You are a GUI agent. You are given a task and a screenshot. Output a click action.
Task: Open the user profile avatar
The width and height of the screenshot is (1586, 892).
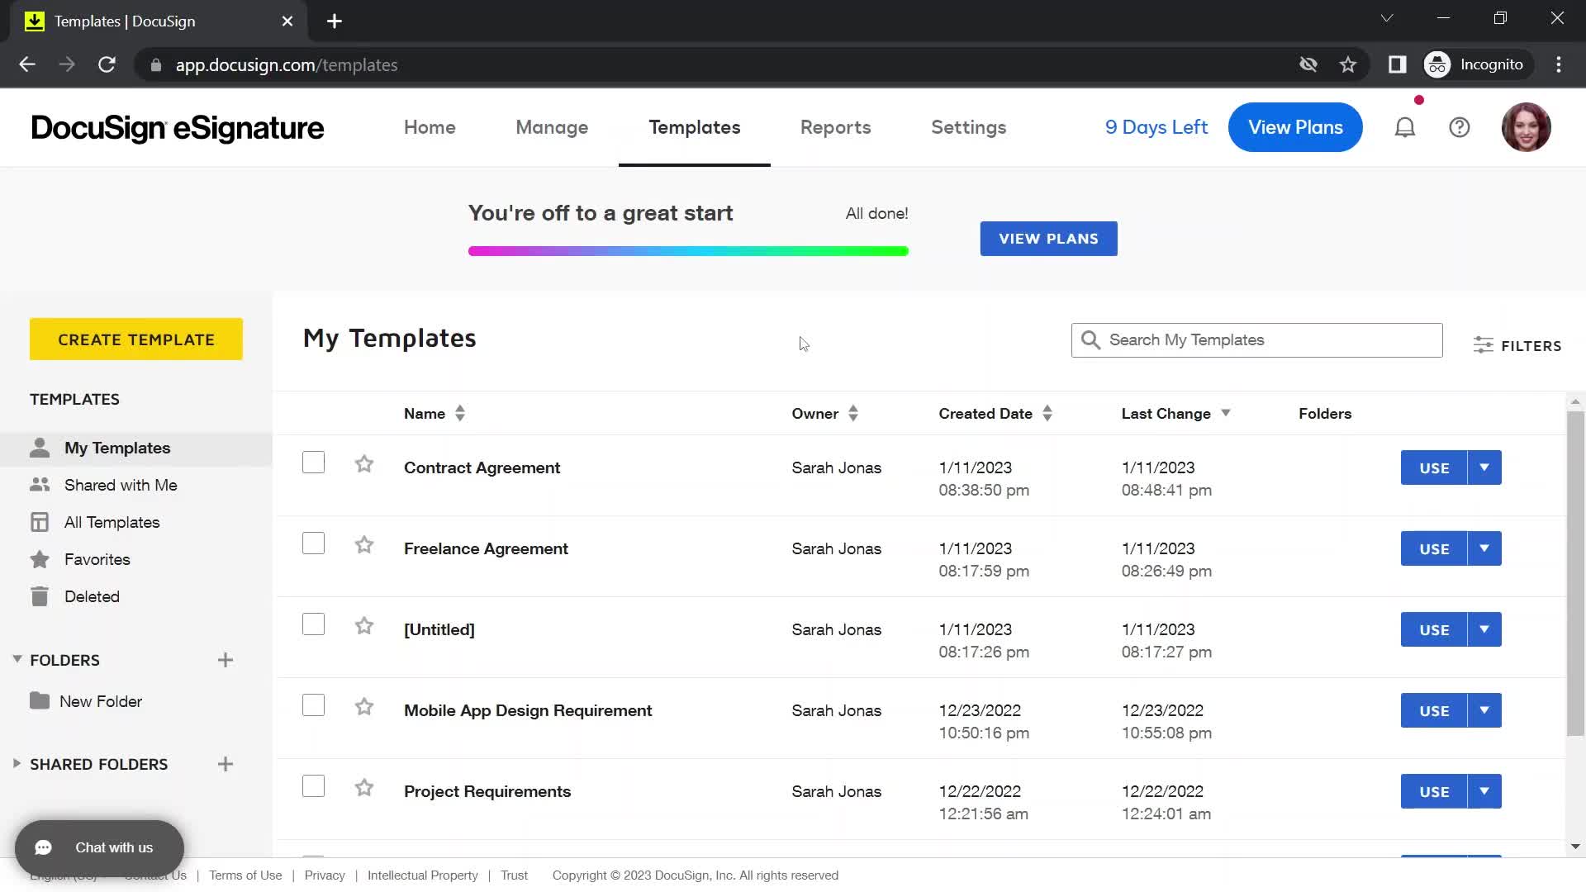[x=1526, y=127]
